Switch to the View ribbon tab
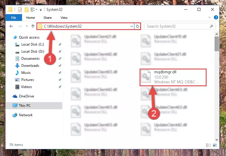 pos(64,18)
